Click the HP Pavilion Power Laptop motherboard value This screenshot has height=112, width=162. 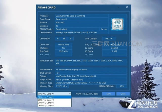pyautogui.click(x=91, y=70)
